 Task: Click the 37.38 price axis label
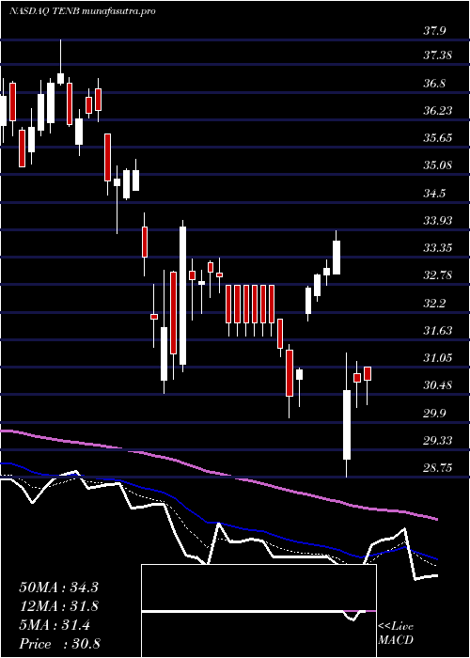(437, 55)
